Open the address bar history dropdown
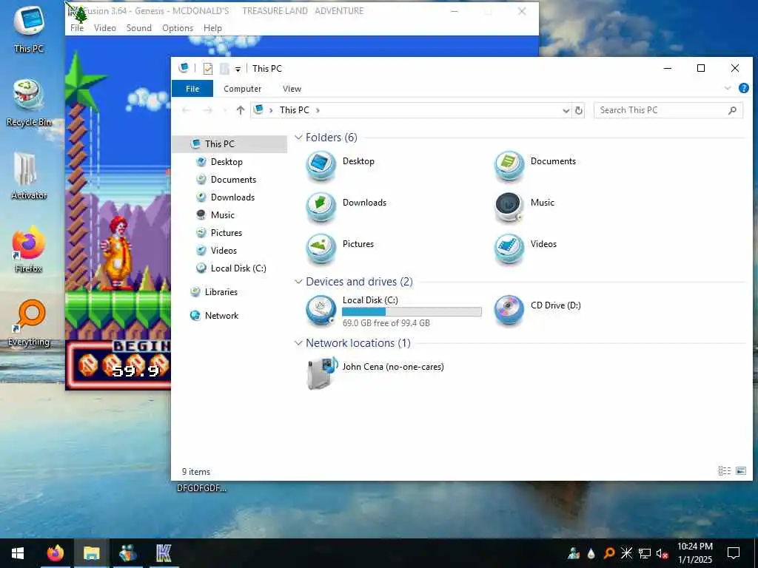This screenshot has height=568, width=758. (x=566, y=111)
